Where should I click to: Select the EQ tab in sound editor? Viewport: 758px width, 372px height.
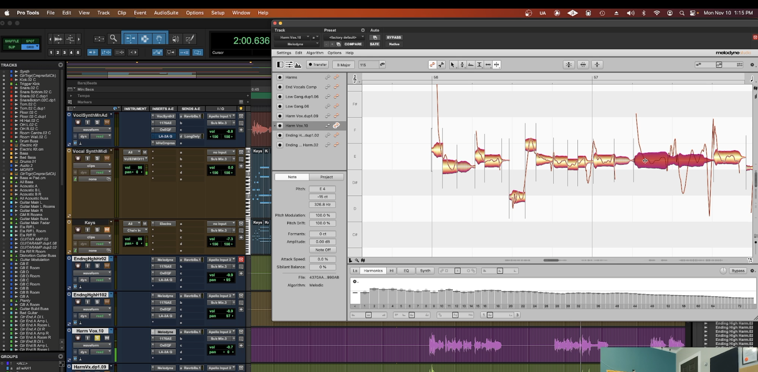point(406,271)
